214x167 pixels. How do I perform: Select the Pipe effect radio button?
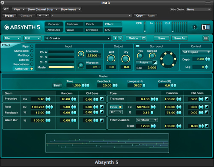tap(32, 46)
